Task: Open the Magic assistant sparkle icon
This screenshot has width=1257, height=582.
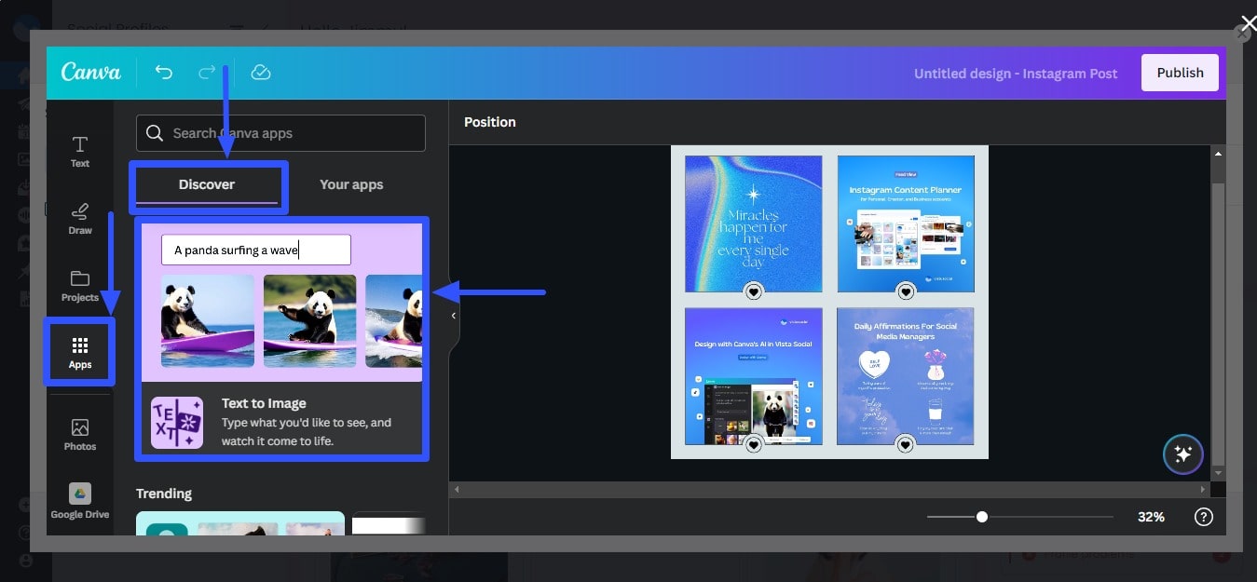Action: coord(1182,453)
